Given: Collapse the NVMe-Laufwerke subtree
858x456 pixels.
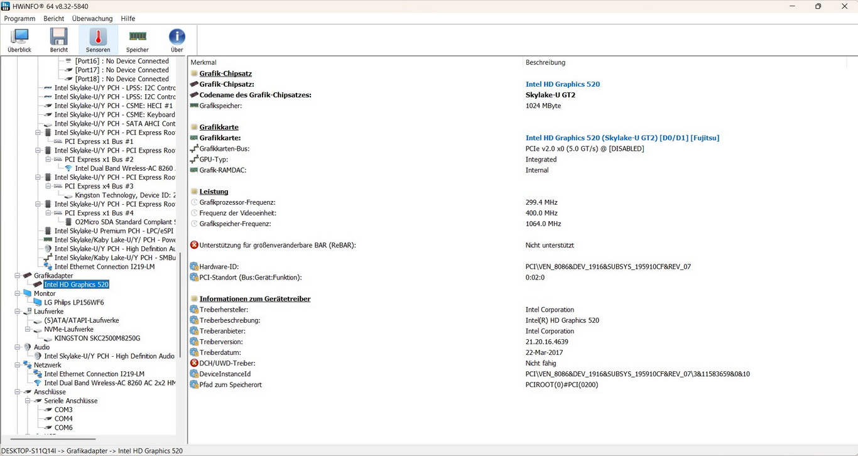Looking at the screenshot, I should click(28, 329).
